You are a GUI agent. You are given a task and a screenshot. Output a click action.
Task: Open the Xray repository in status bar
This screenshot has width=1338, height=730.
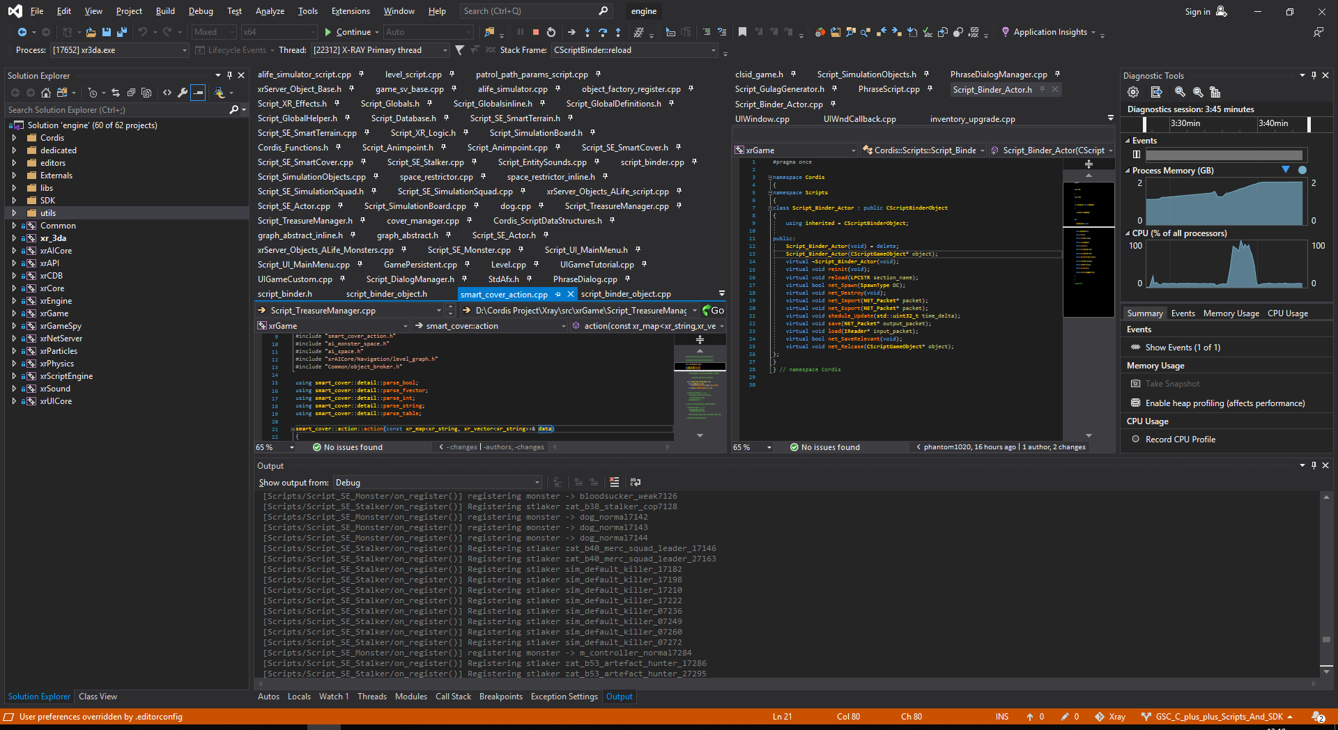1110,717
